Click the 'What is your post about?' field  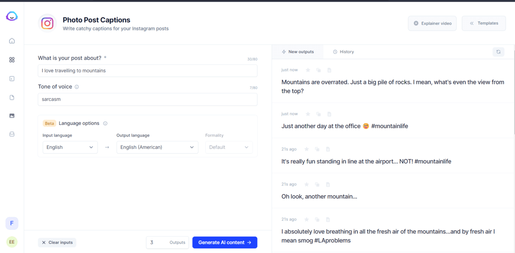click(147, 71)
